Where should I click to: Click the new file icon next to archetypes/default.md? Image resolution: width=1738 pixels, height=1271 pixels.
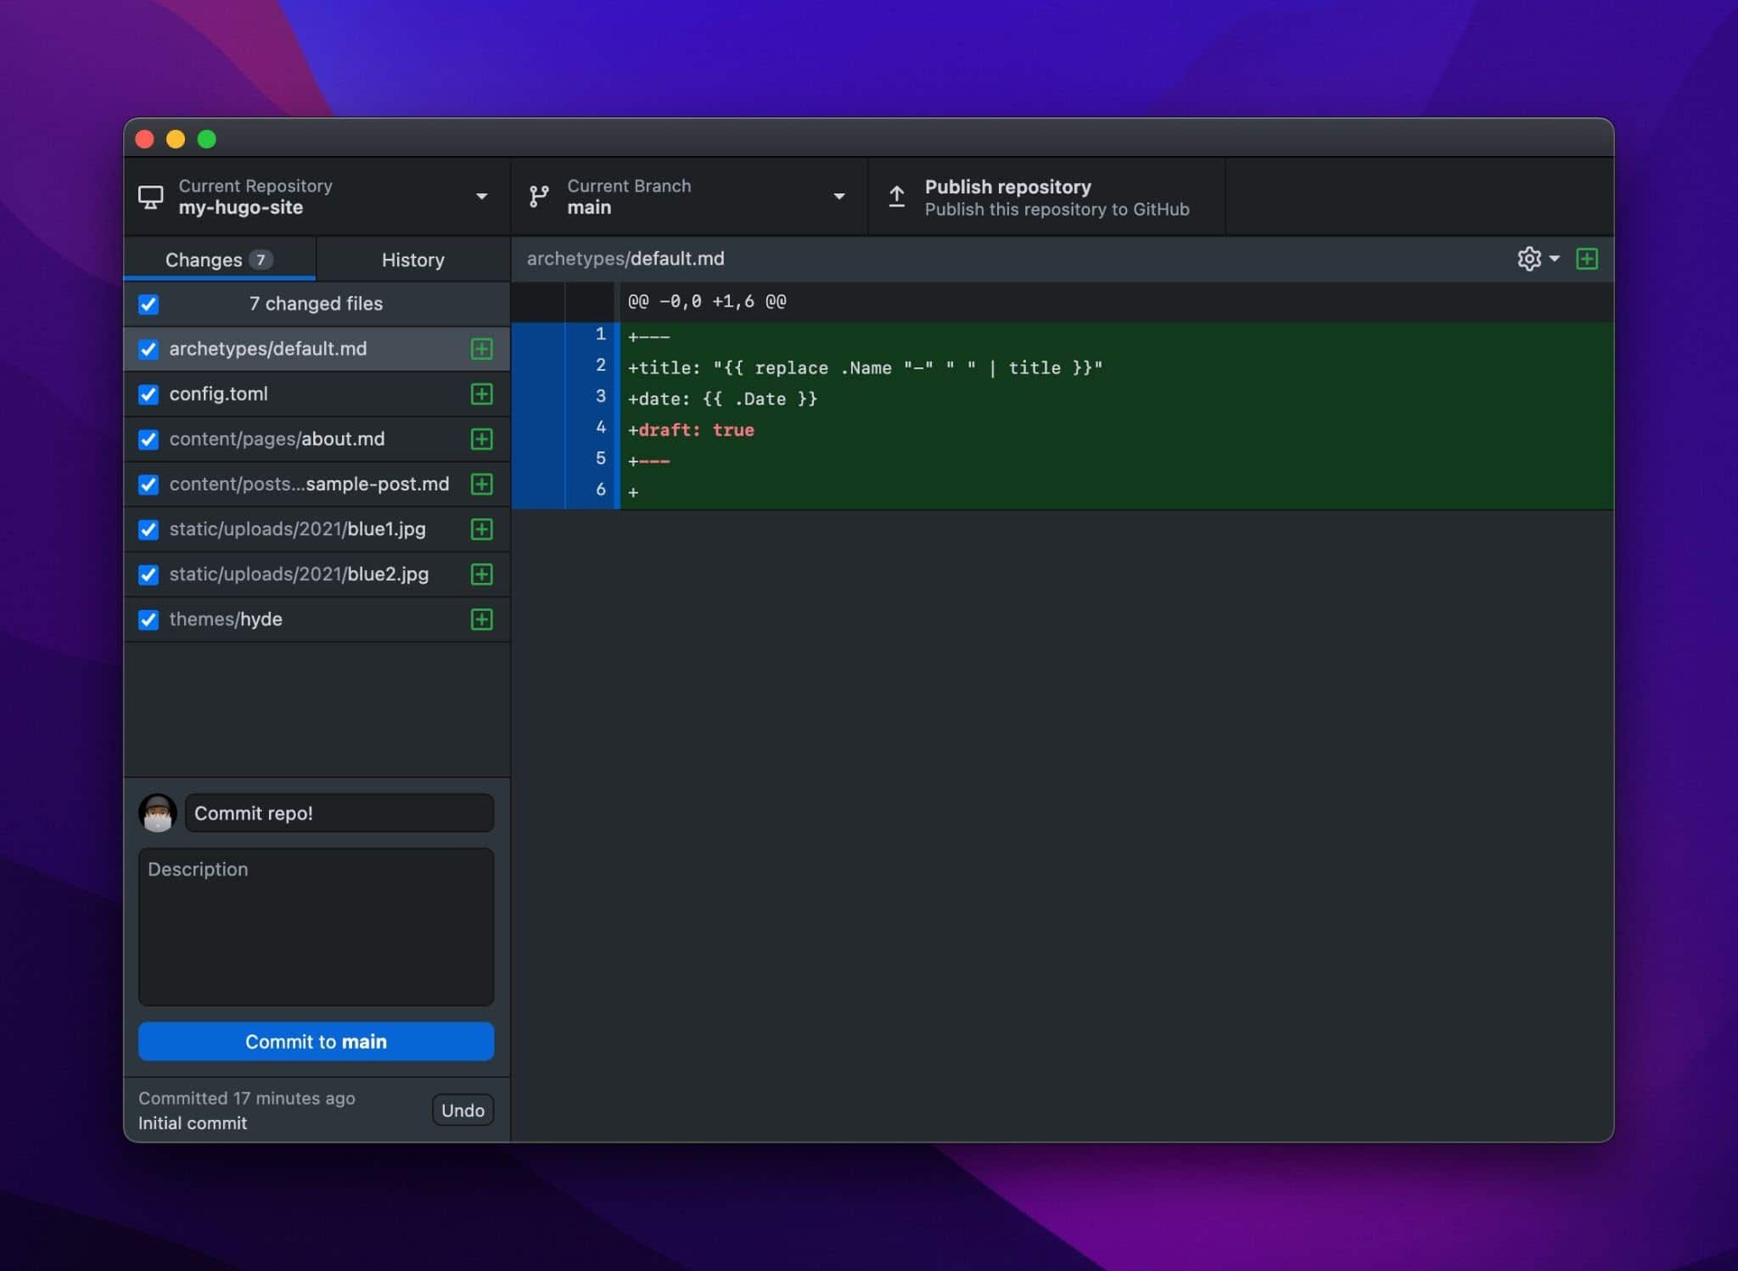(x=480, y=348)
